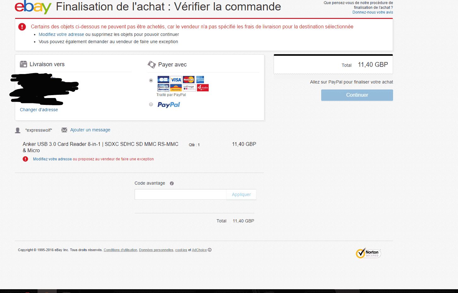Click the Copyright 1995-2016 eBay Inc. text

[60, 250]
